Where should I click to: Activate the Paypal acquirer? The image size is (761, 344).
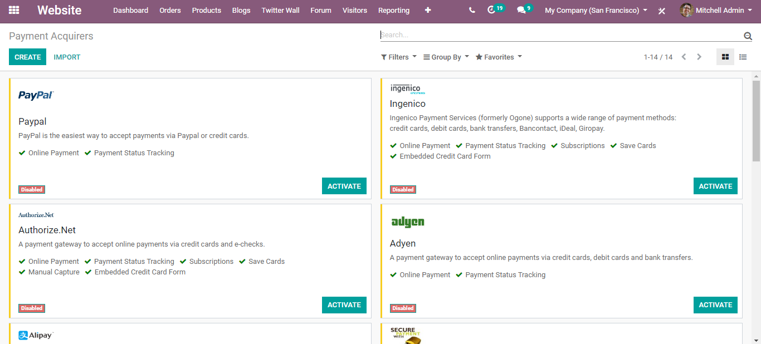(x=344, y=186)
